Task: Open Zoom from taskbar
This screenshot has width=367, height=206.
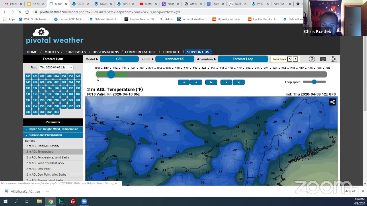Action: pos(84,201)
